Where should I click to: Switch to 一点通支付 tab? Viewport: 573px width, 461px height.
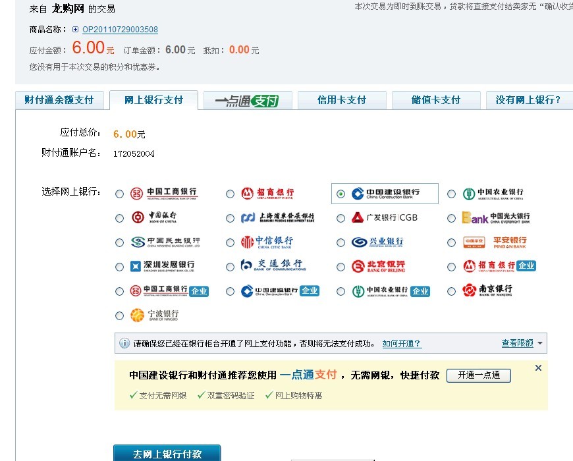248,100
